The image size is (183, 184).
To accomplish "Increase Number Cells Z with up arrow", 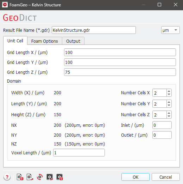I will coord(169,113).
